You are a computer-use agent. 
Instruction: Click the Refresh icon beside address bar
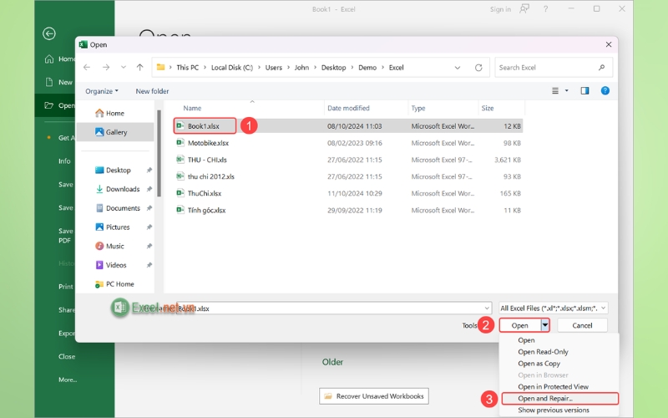(478, 68)
